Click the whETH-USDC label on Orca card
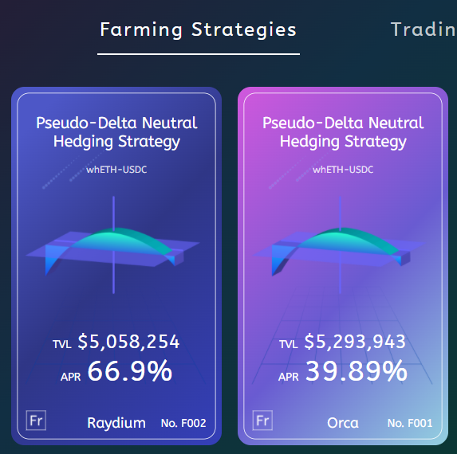Viewport: 457px width, 454px height. [x=343, y=170]
